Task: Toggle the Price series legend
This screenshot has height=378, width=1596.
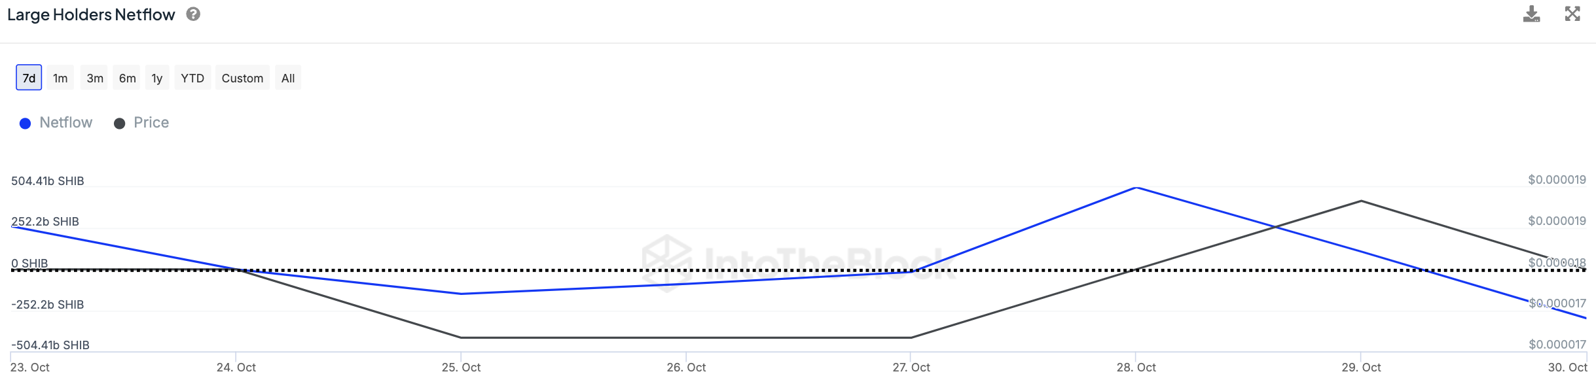Action: pyautogui.click(x=151, y=123)
